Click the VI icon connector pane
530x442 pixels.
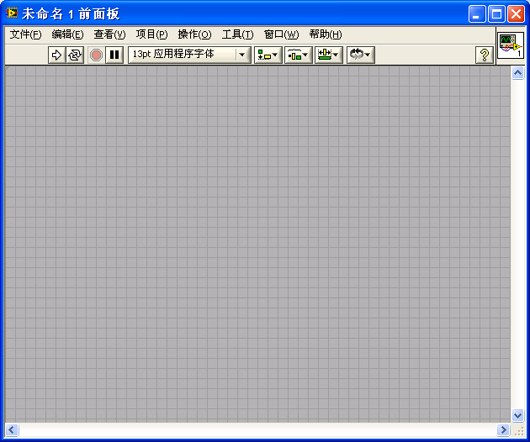click(x=511, y=45)
